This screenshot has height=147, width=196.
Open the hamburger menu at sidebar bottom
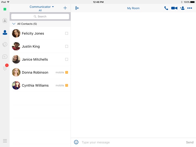5,141
